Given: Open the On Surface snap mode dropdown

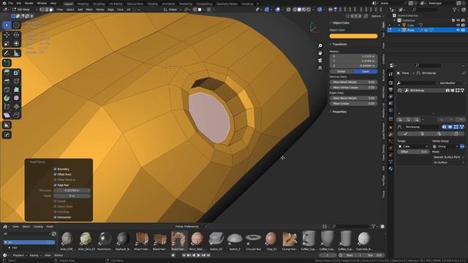Looking at the screenshot, I should [x=448, y=162].
